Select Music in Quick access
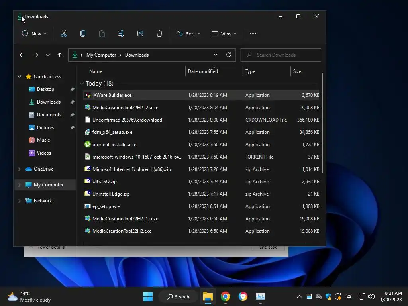 point(43,140)
